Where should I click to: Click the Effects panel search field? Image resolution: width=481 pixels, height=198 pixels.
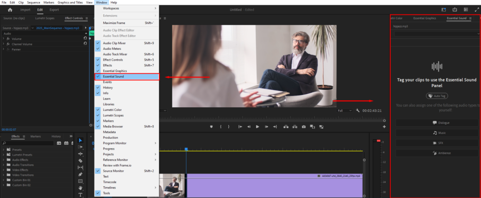28,143
